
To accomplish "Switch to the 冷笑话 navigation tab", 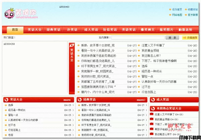I will pos(73,30).
